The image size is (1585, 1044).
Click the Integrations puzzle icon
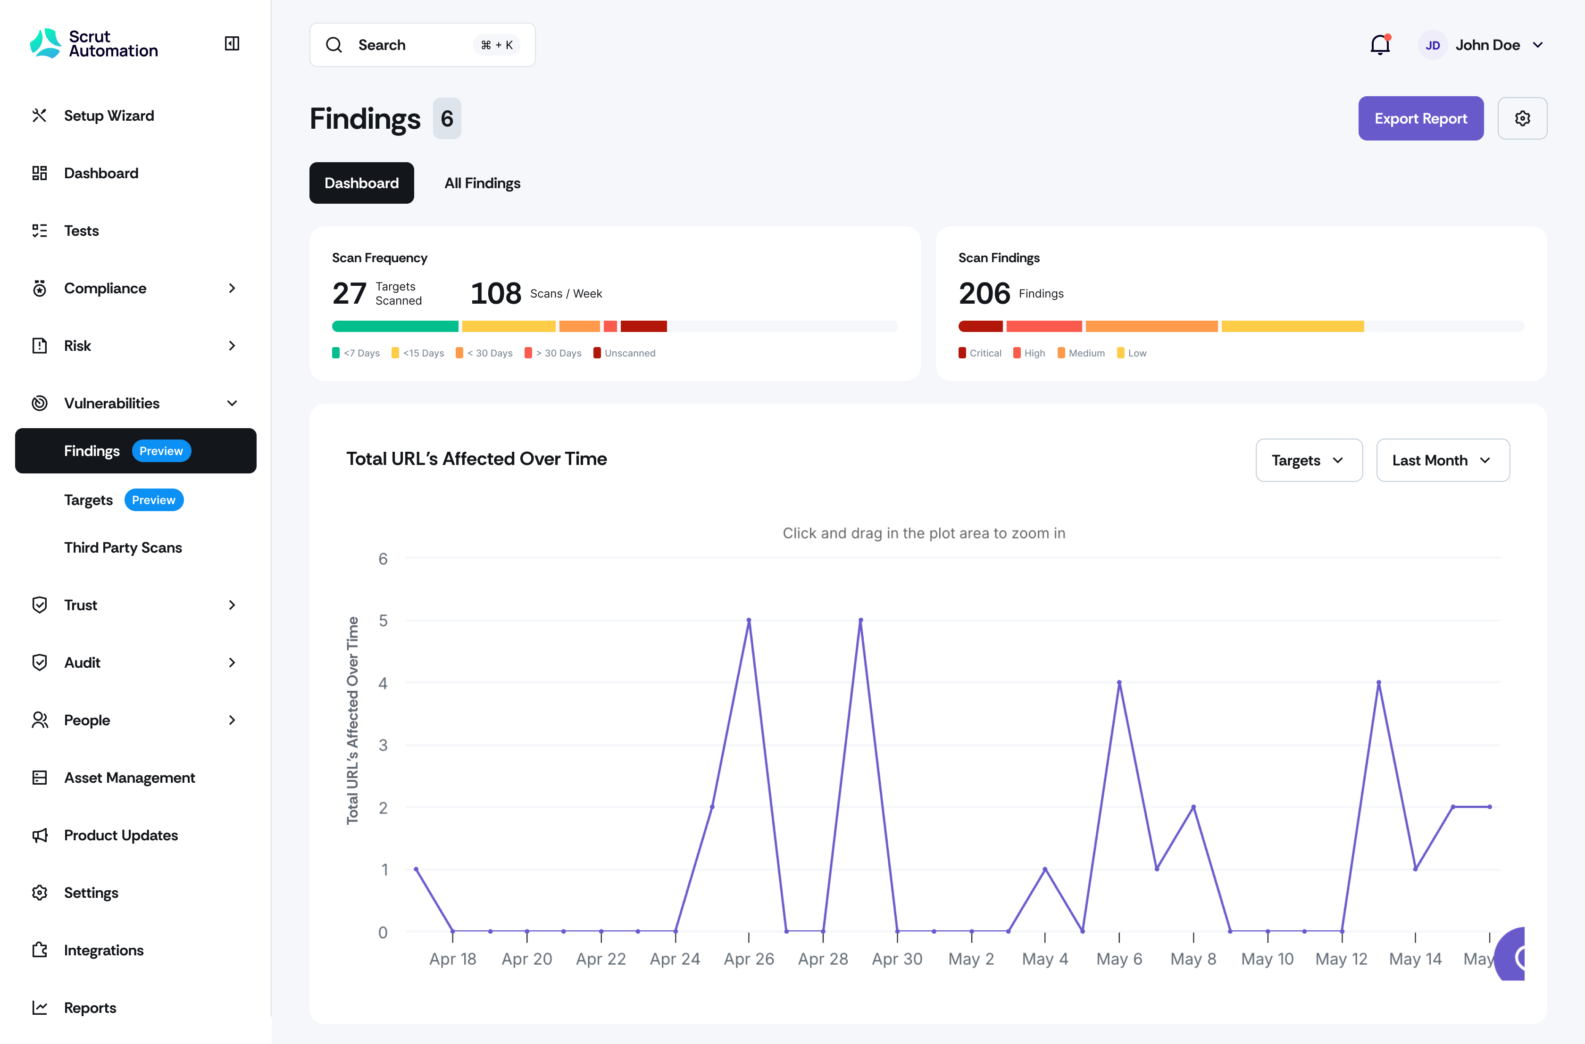click(x=40, y=950)
